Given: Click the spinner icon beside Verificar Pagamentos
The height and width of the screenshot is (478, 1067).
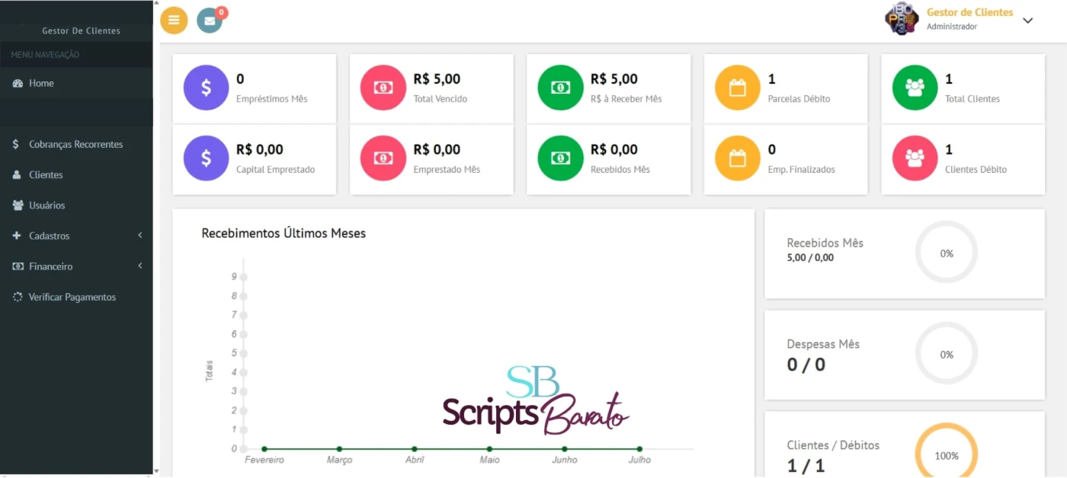Looking at the screenshot, I should tap(18, 297).
